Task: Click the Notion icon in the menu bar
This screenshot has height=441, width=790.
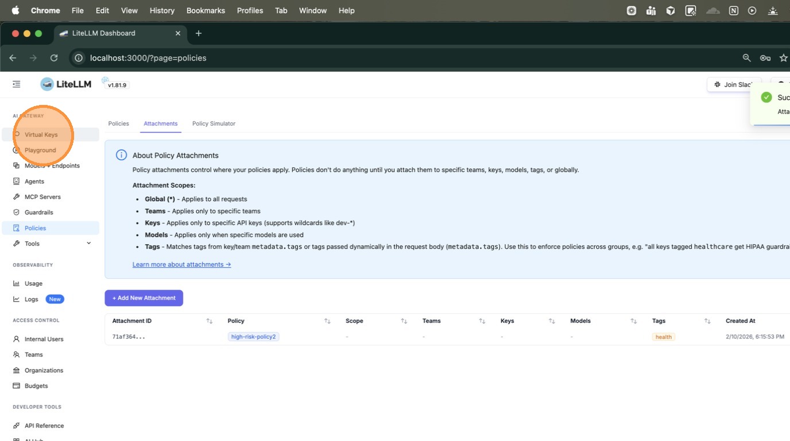Action: coord(733,10)
